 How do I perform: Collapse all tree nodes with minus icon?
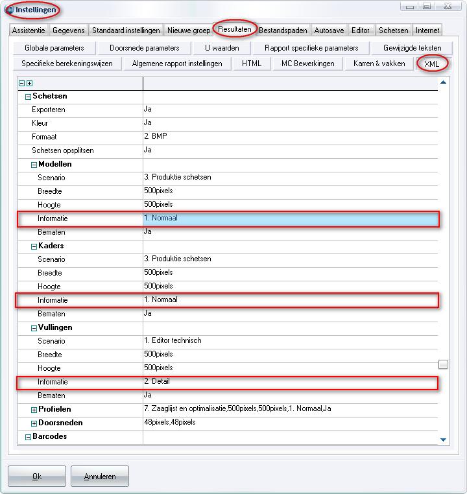(22, 83)
